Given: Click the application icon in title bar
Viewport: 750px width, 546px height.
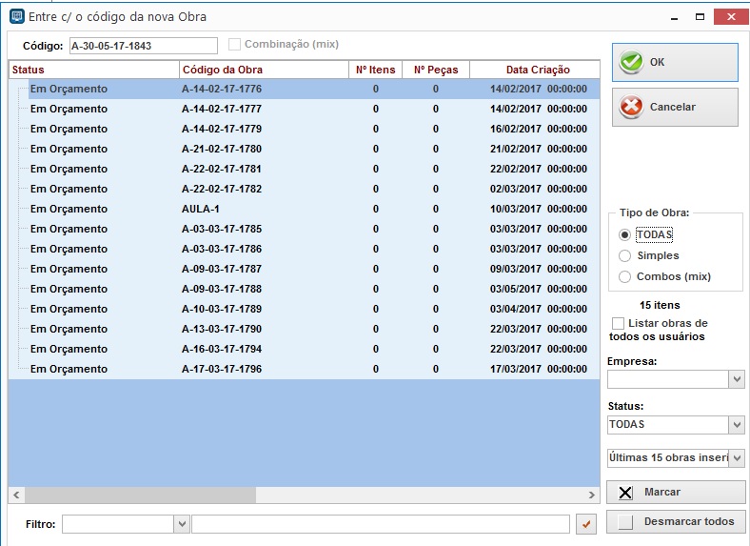Looking at the screenshot, I should (x=15, y=16).
